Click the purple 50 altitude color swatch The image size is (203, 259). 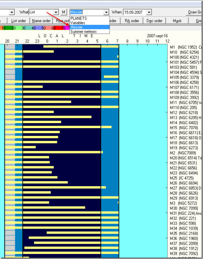44,28
